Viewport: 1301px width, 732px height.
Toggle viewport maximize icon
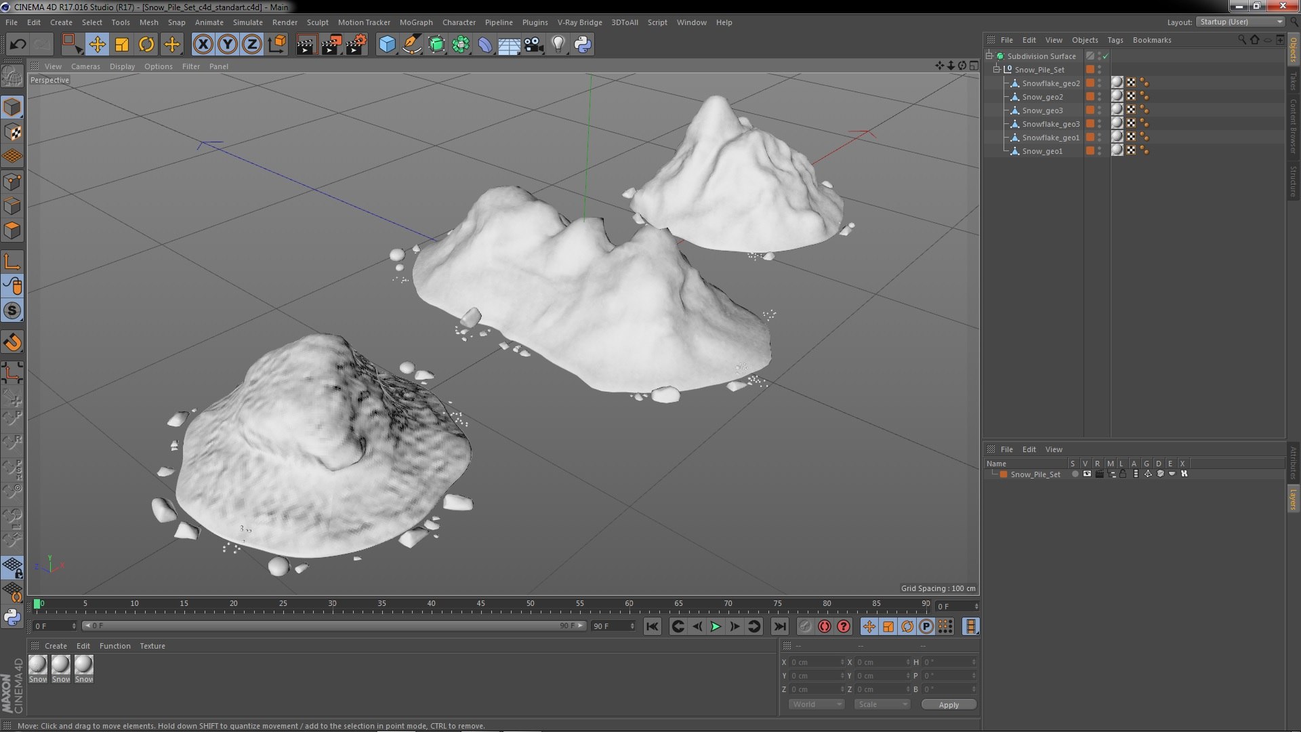pyautogui.click(x=973, y=66)
